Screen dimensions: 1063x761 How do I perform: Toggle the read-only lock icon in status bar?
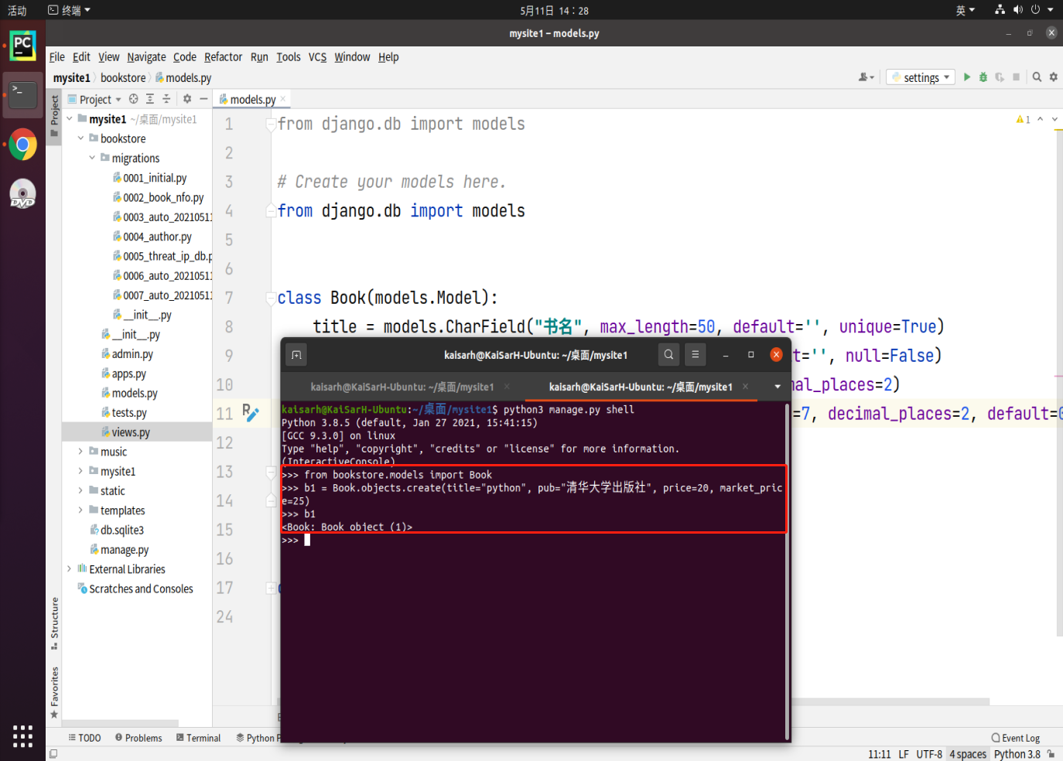pos(1051,754)
